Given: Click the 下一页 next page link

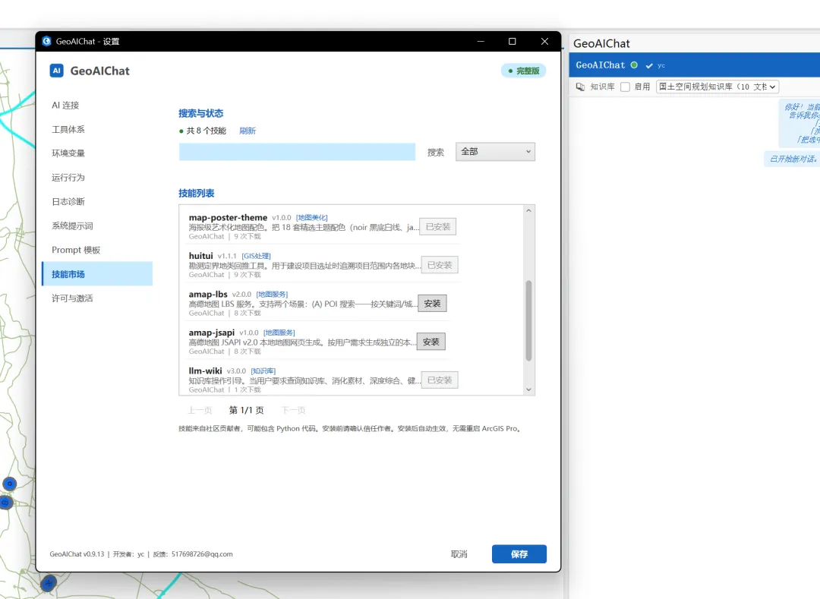Looking at the screenshot, I should [293, 410].
